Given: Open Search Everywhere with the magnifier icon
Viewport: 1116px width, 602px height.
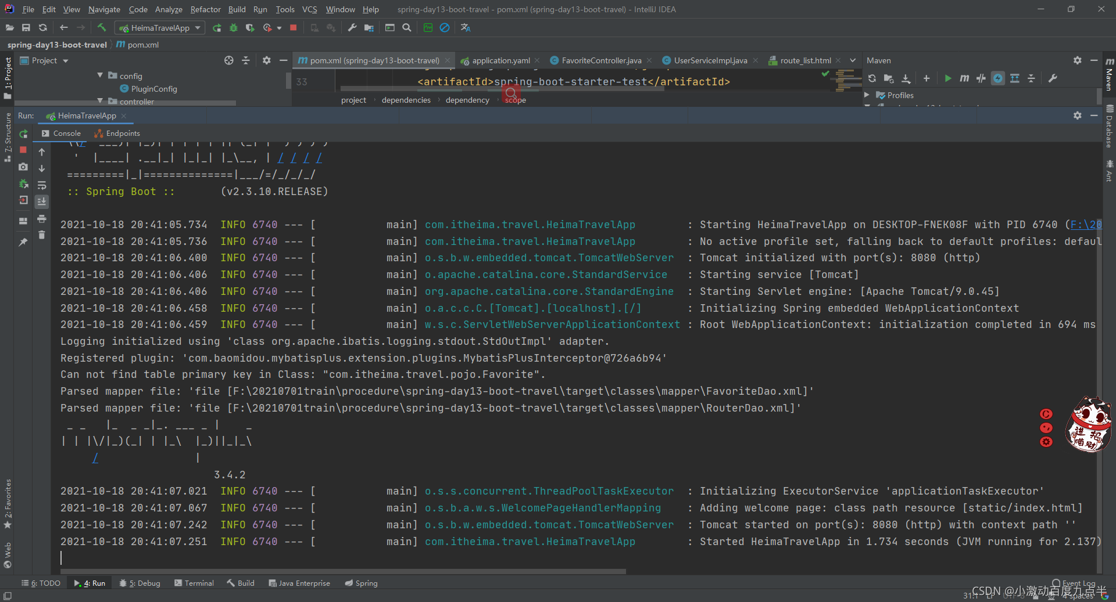Looking at the screenshot, I should tap(407, 28).
